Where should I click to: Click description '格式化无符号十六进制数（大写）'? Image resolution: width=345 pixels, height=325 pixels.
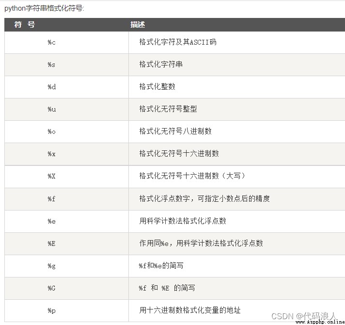192,176
